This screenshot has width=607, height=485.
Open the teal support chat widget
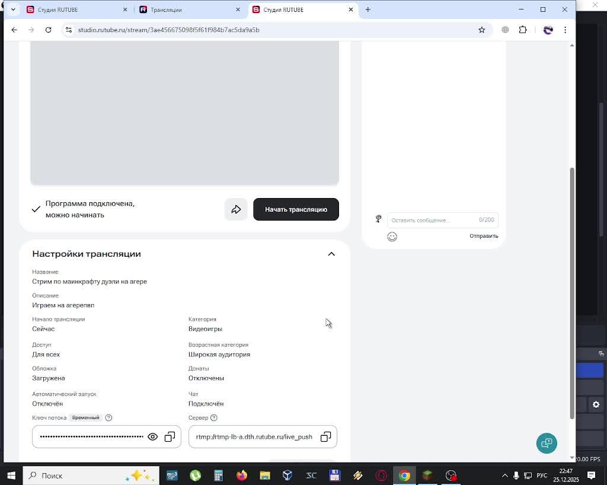546,443
